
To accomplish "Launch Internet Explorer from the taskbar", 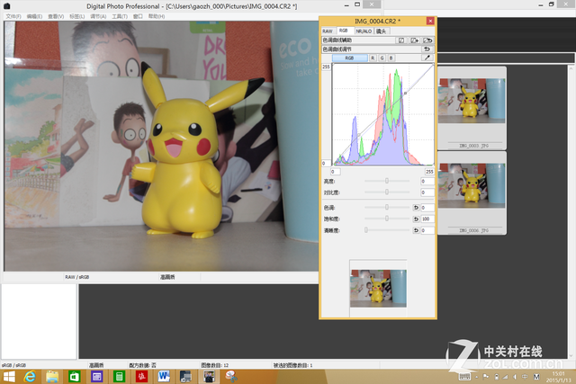I will coord(30,377).
